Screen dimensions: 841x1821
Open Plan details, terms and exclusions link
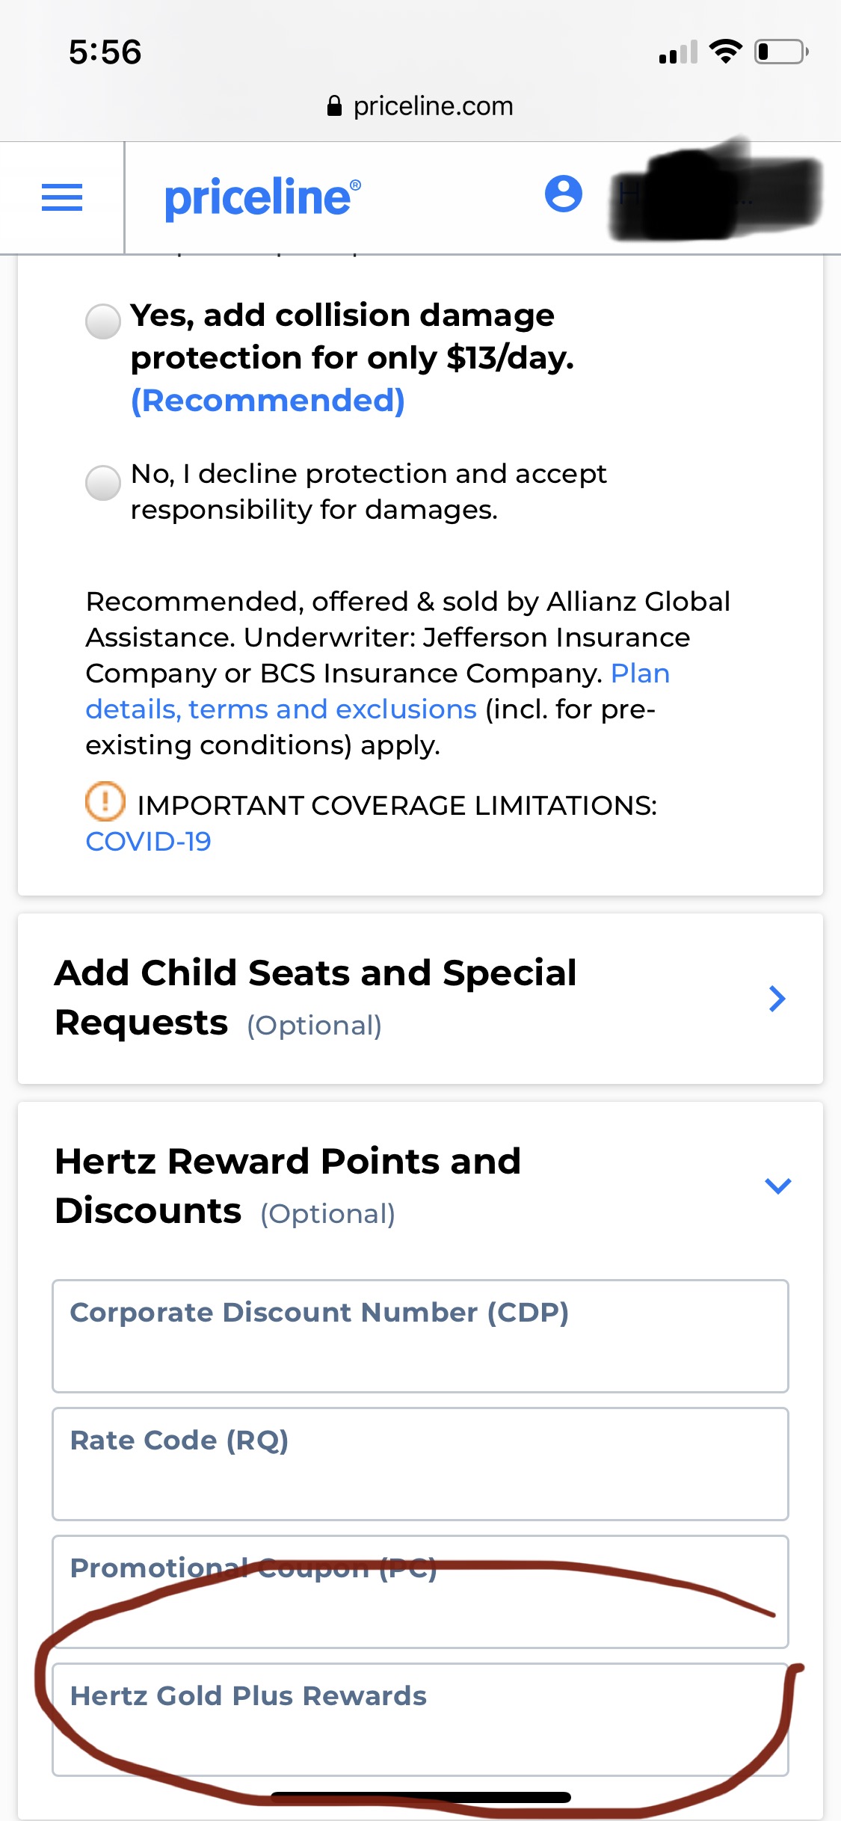[x=281, y=709]
